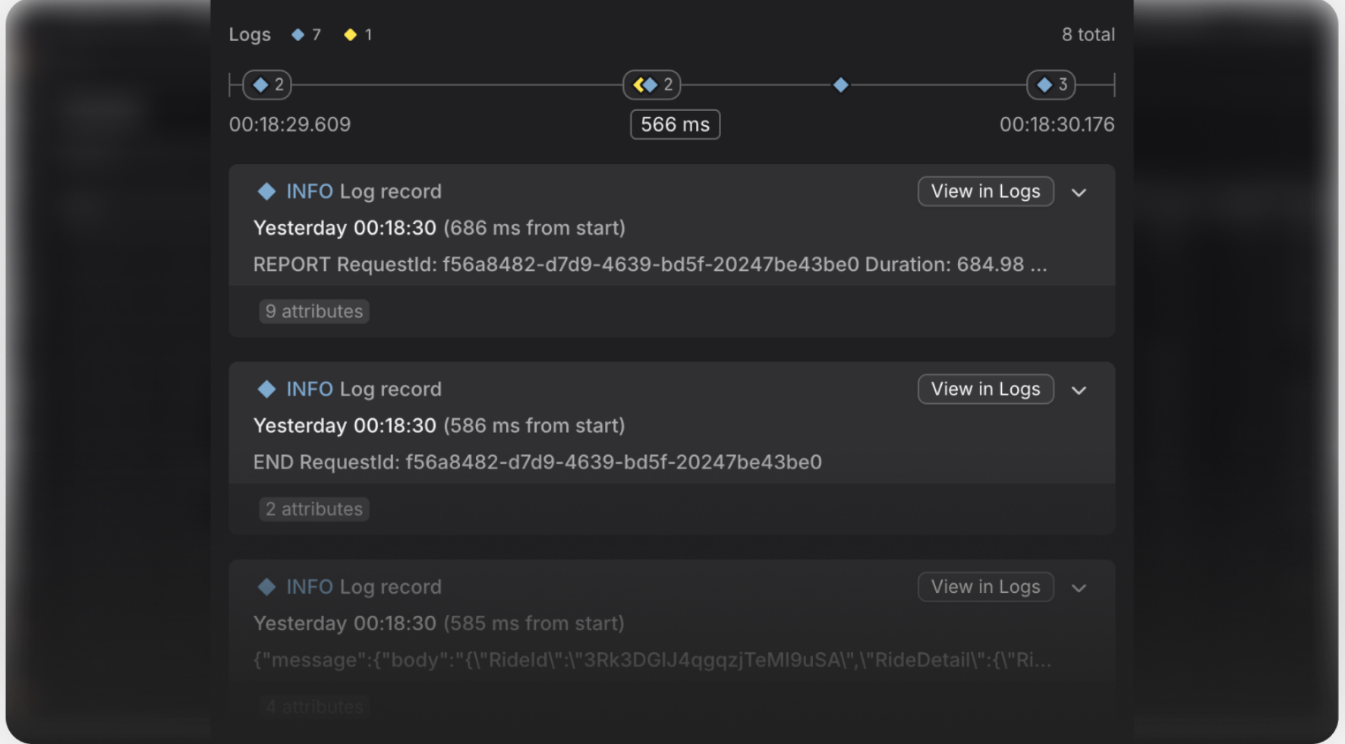Open View in Logs for END RequestId record

[986, 389]
